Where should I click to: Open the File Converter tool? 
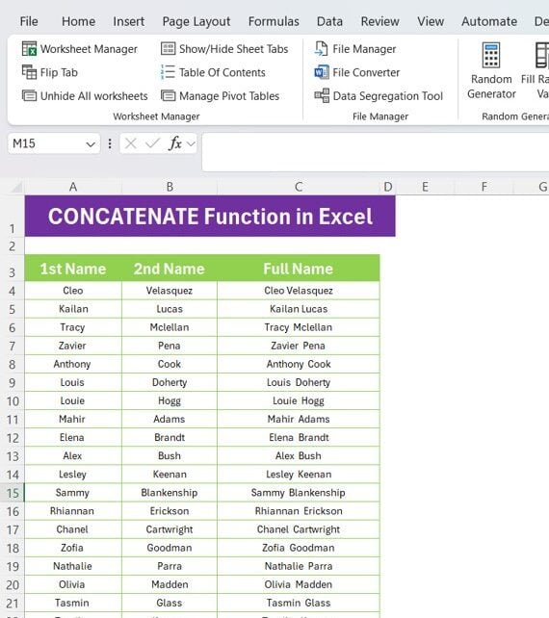click(357, 72)
